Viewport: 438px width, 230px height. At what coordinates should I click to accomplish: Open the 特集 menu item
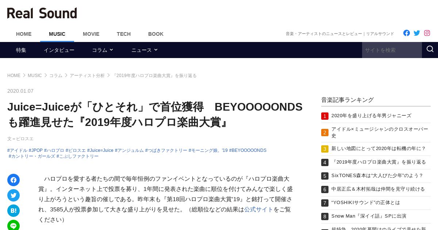(x=21, y=50)
